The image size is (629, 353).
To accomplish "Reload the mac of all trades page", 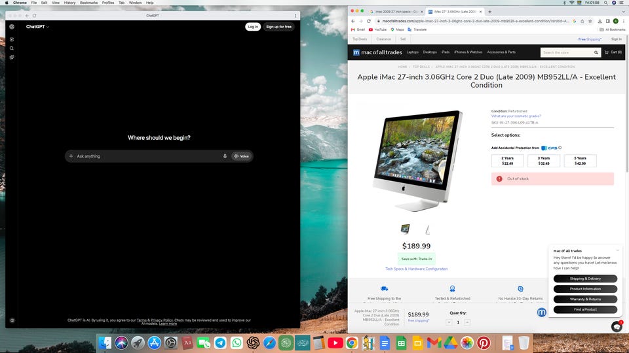I will (369, 21).
